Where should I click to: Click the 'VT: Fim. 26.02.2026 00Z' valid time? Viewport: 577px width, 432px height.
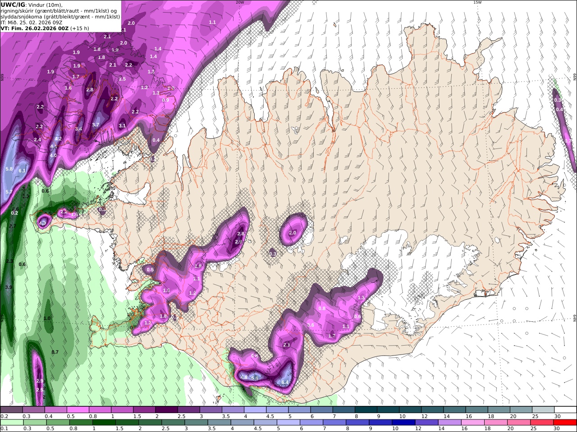(x=34, y=28)
